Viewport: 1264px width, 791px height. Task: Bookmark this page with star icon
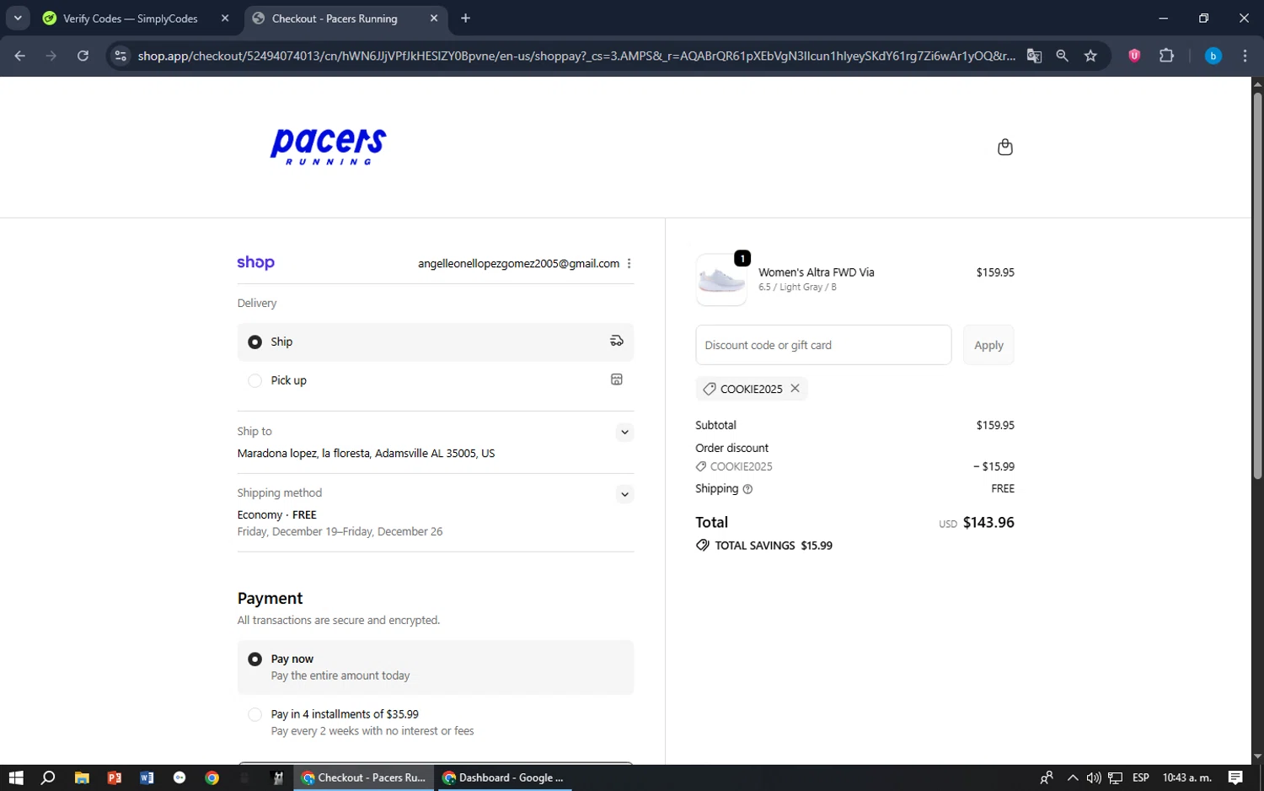pyautogui.click(x=1090, y=56)
